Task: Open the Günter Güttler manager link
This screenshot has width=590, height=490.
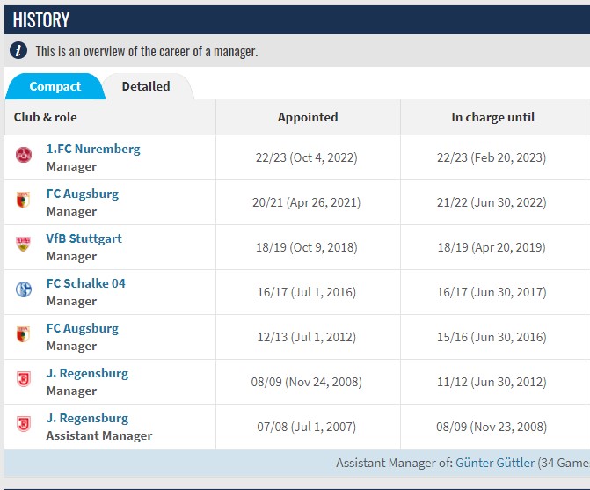Action: [495, 463]
